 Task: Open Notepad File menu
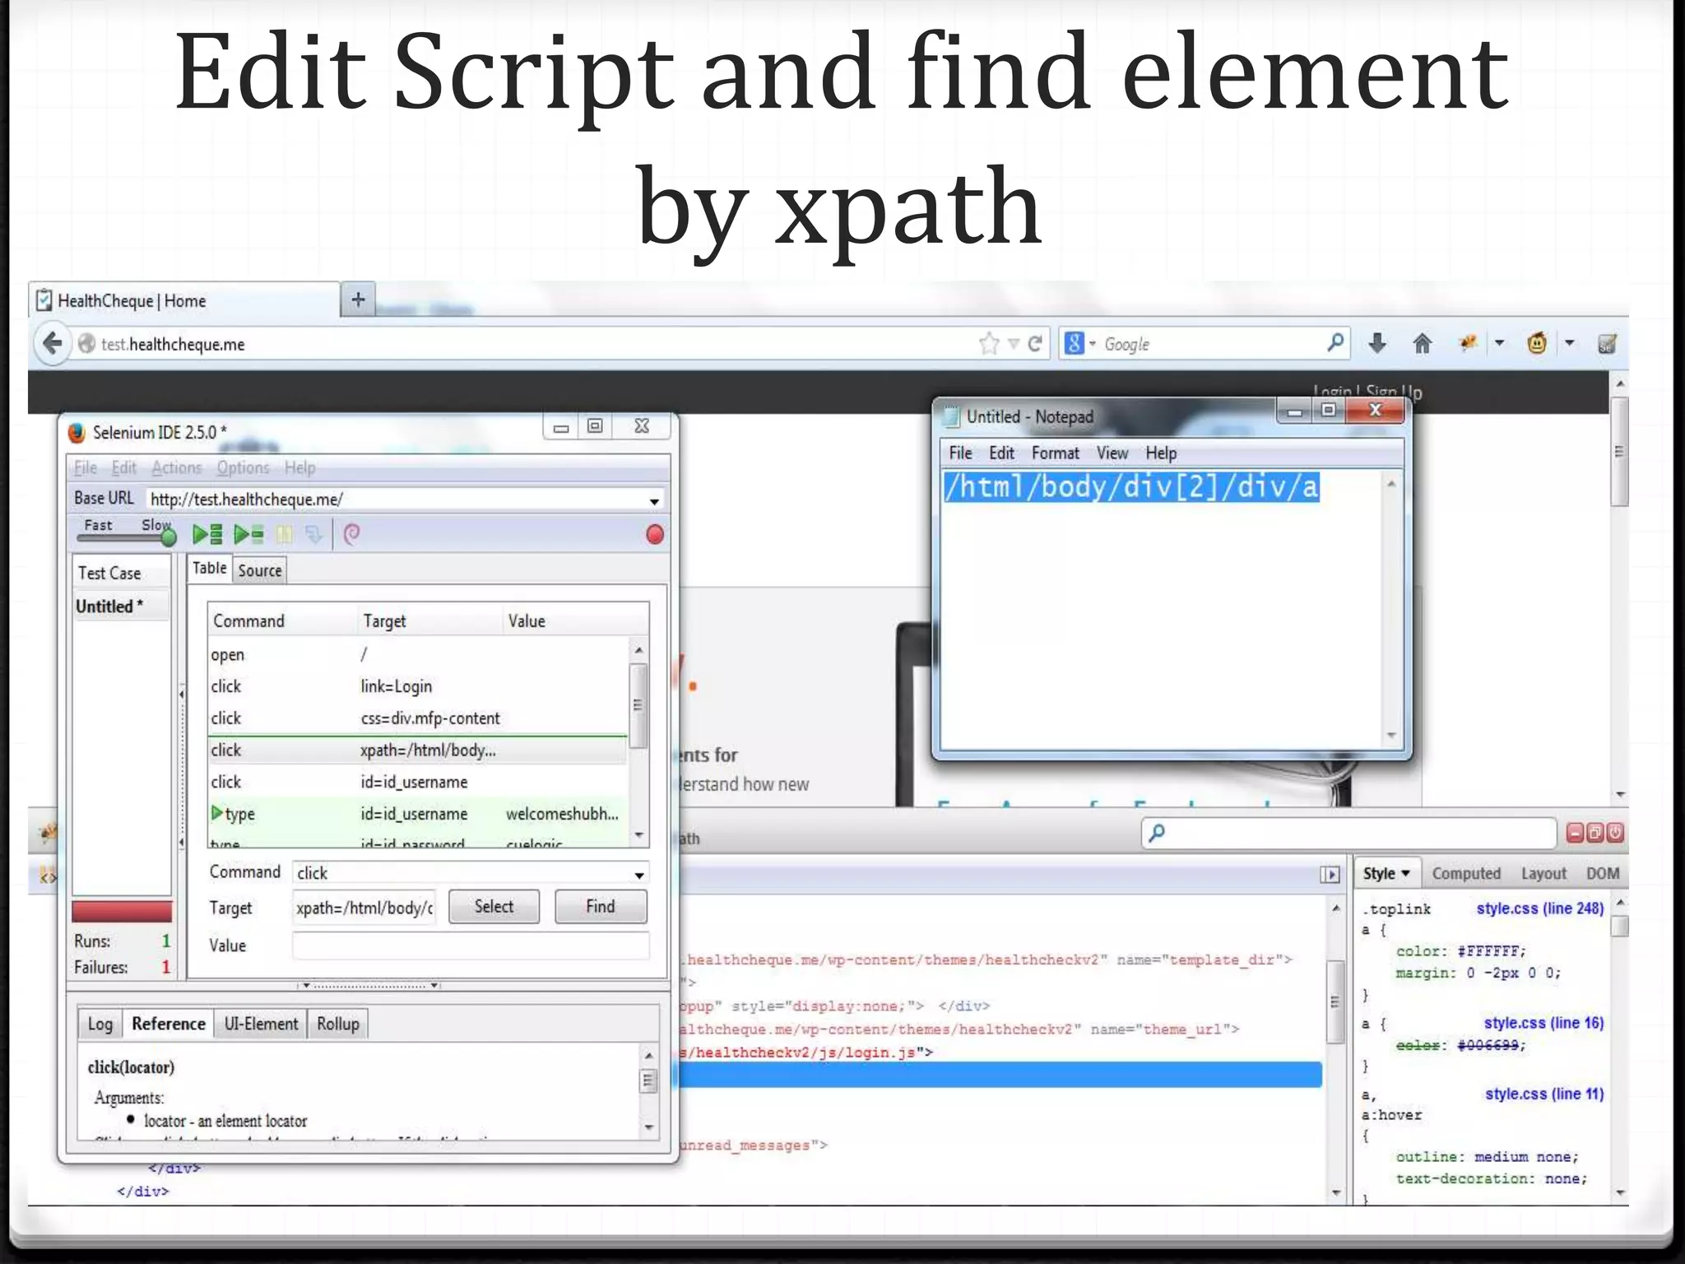tap(960, 453)
